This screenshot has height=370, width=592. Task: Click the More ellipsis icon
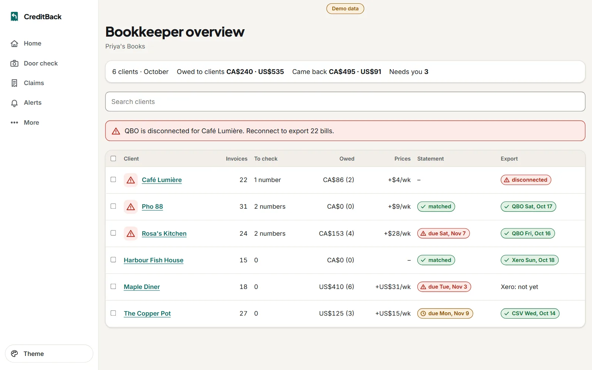coord(14,122)
